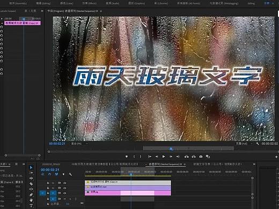This screenshot has width=279, height=209.
Task: Hide the top video track eye
Action: [x=65, y=183]
